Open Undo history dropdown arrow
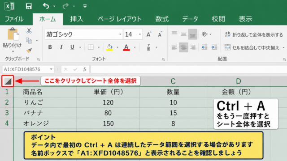The height and width of the screenshot is (161, 287). [x=54, y=6]
